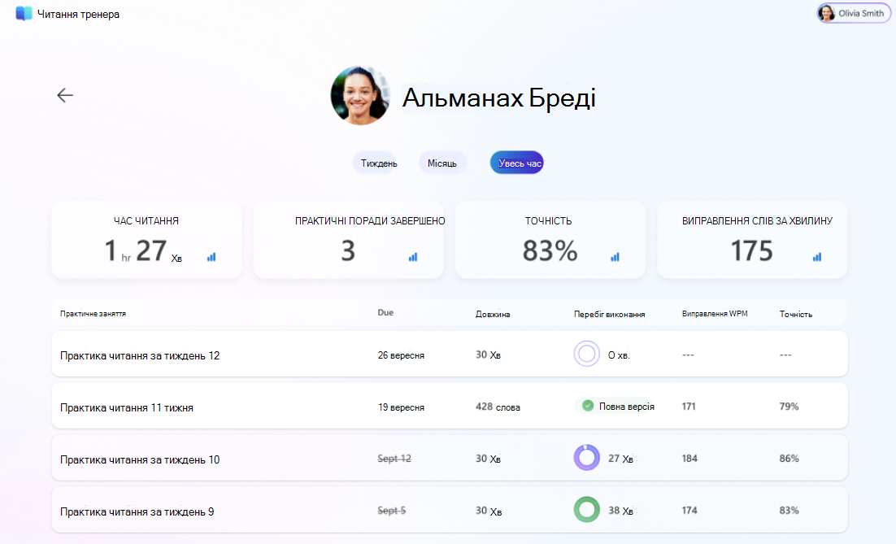Open card showing 175 words per minute
The width and height of the screenshot is (896, 544).
pyautogui.click(x=752, y=239)
